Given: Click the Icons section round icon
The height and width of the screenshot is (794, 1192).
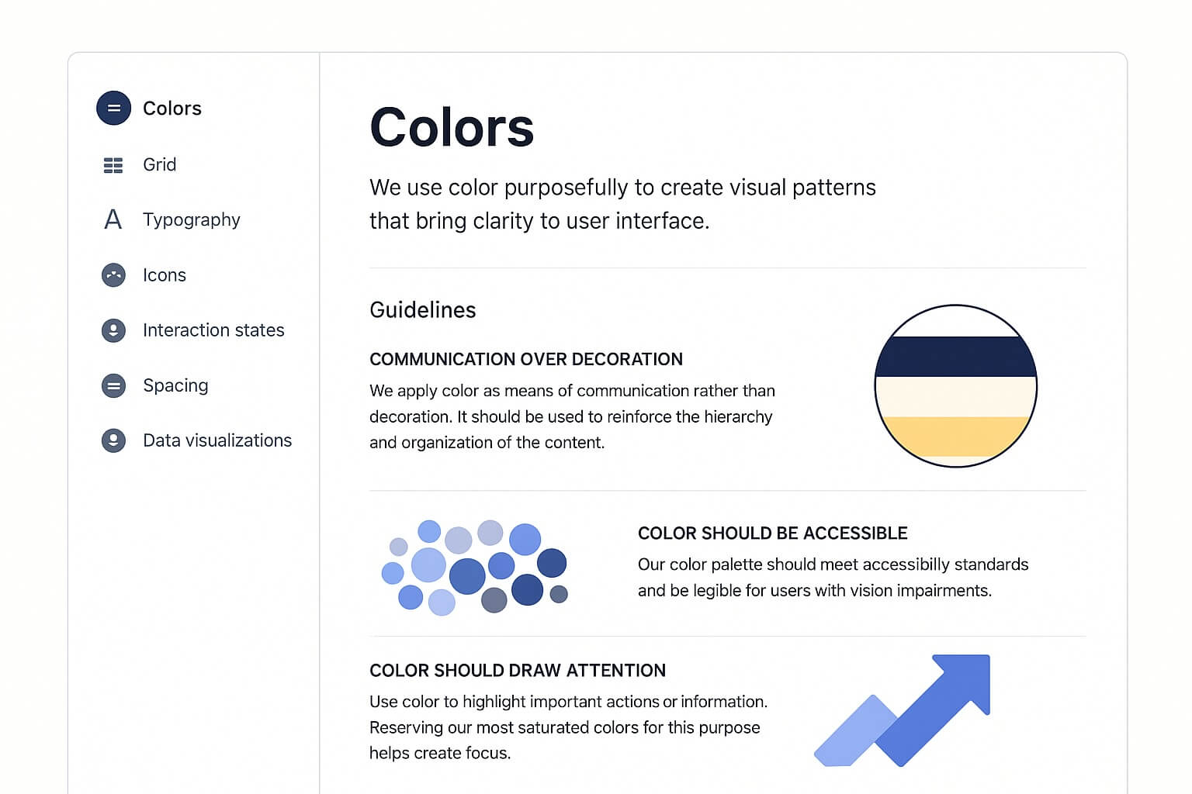Looking at the screenshot, I should 113,275.
